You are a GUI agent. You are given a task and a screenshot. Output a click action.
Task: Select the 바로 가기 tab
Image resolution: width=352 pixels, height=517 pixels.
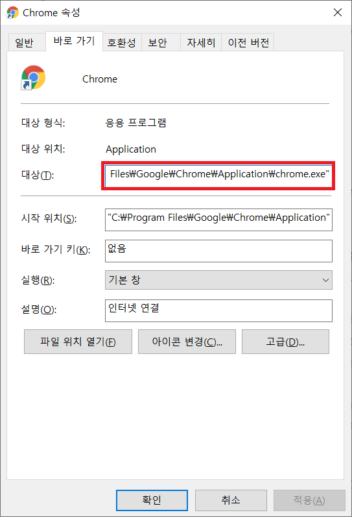74,41
